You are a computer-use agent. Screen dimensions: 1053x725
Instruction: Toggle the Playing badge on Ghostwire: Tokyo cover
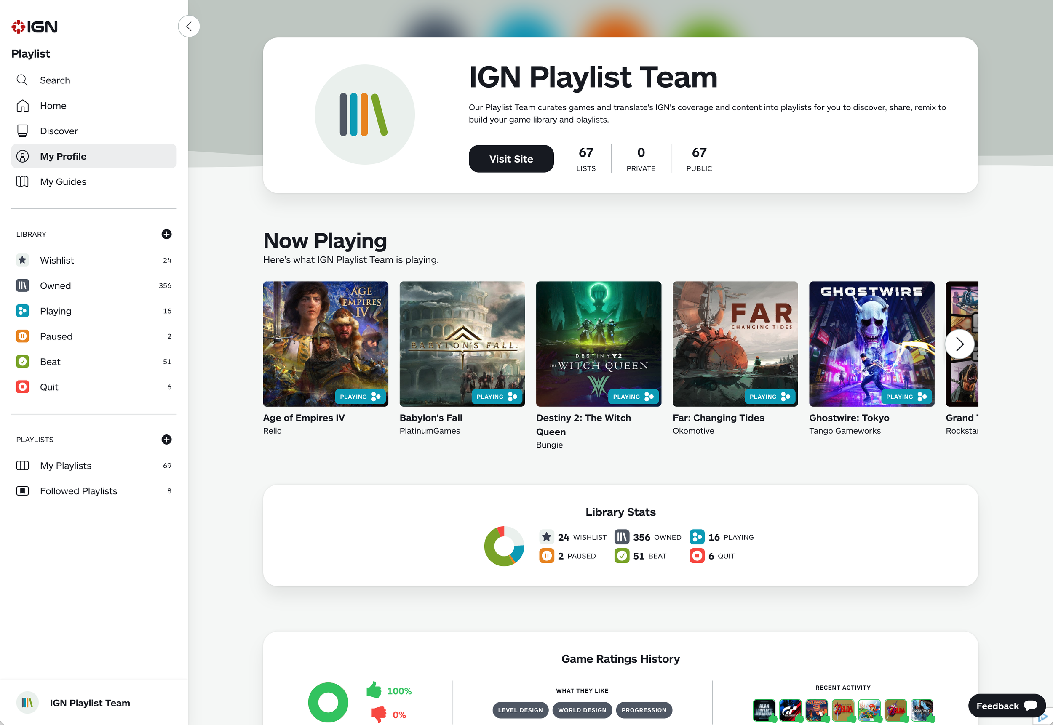pyautogui.click(x=906, y=396)
